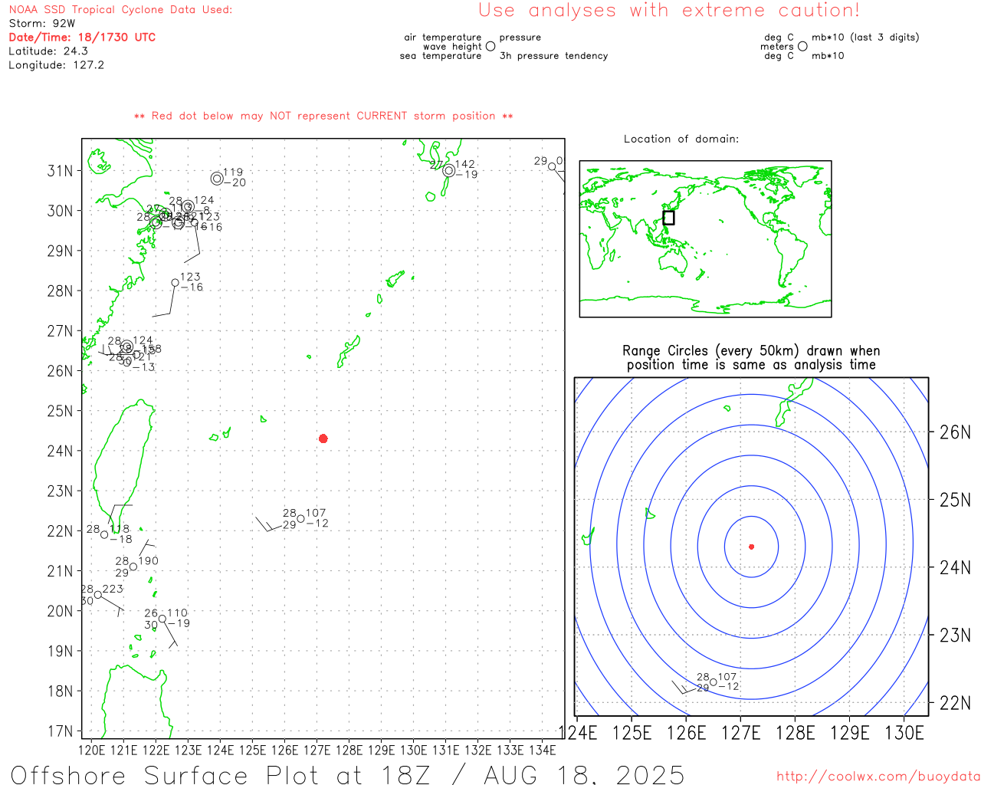Select the double-circle station labeled 119 / -20
The image size is (981, 785).
point(217,179)
